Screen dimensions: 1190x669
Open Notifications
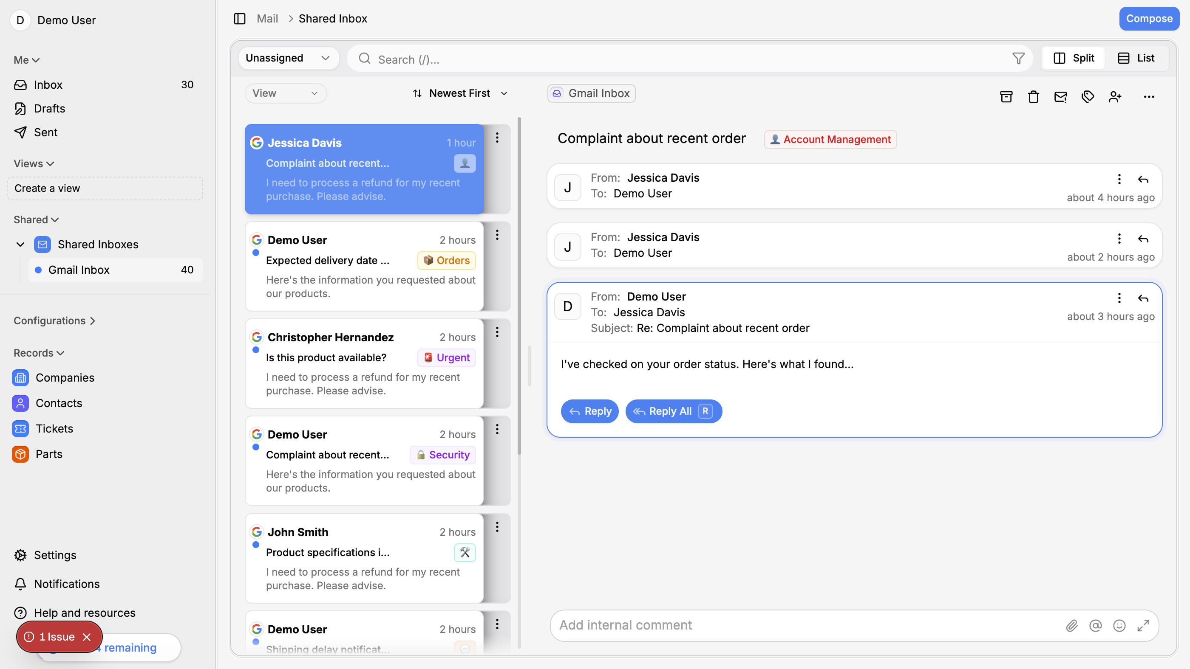pyautogui.click(x=57, y=584)
